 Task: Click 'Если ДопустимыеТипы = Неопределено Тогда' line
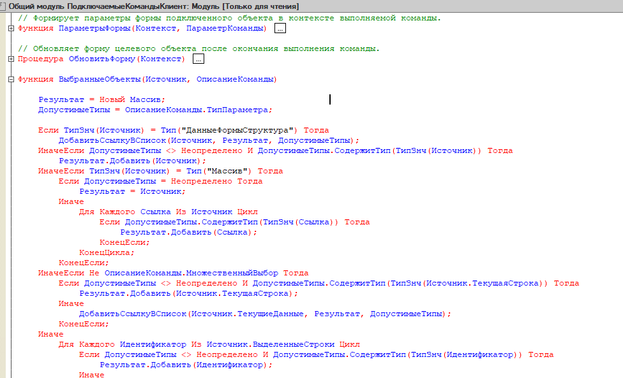pyautogui.click(x=160, y=181)
